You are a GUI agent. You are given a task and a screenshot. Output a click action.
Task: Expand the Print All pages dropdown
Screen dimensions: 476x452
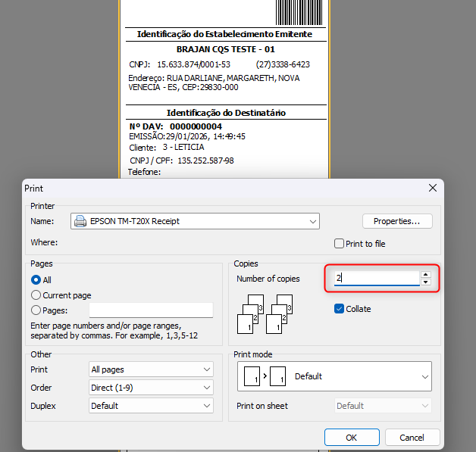[x=151, y=369]
